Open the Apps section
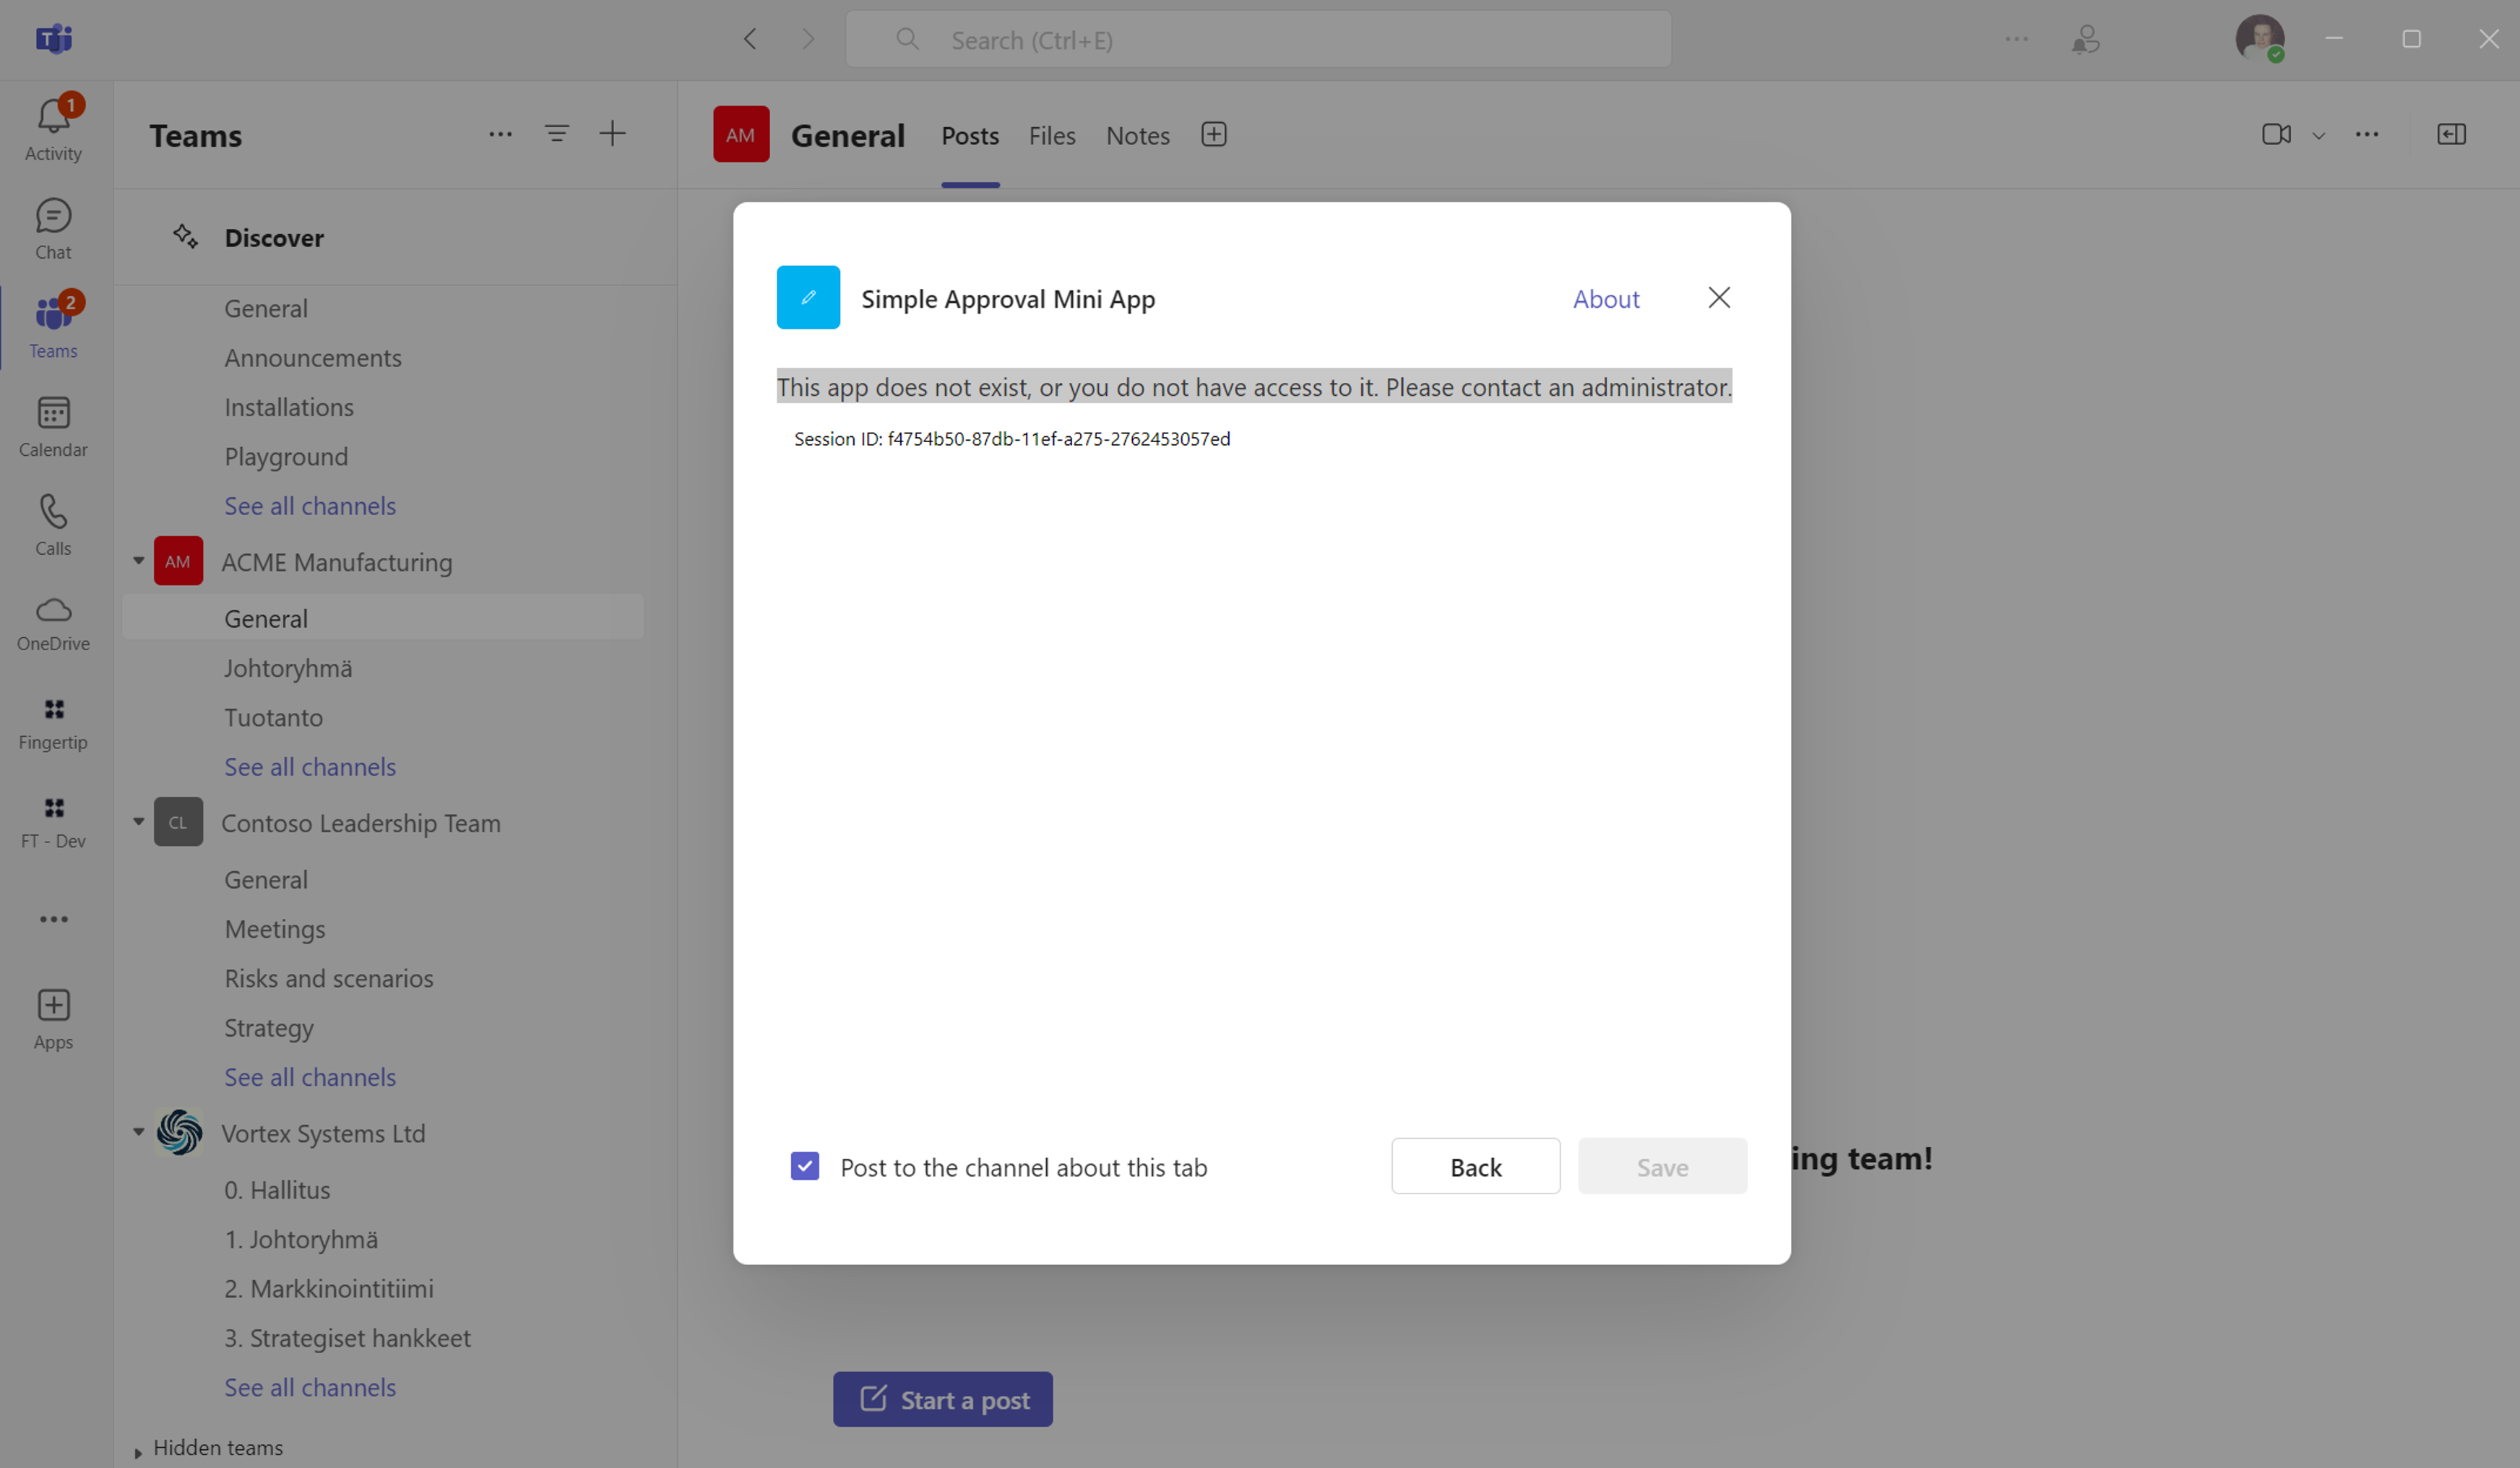2520x1468 pixels. 53,1016
